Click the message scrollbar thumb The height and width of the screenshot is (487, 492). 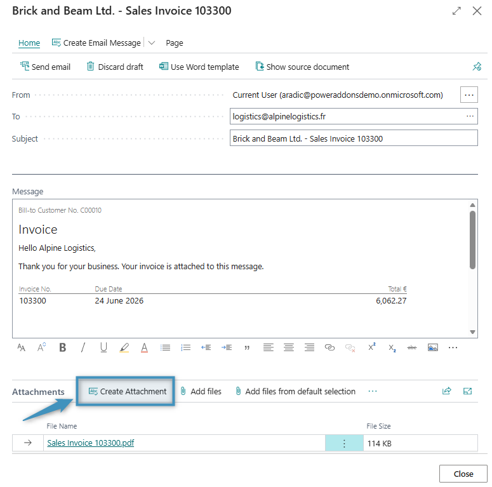pos(472,240)
